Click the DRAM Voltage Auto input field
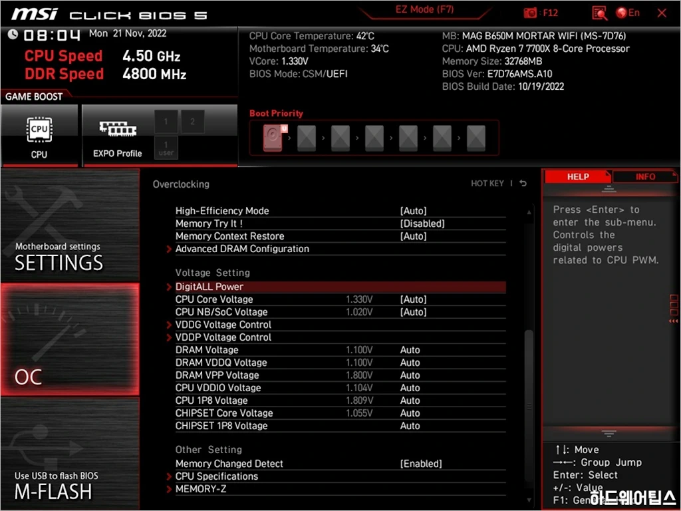This screenshot has height=511, width=681. (410, 350)
